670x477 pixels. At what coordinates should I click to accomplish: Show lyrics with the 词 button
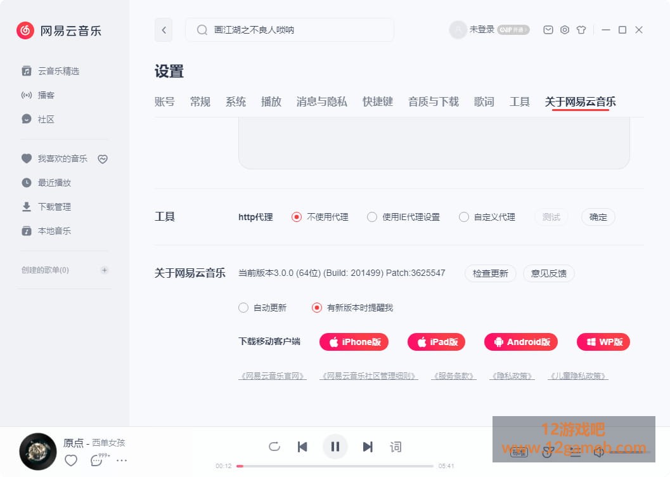click(396, 447)
